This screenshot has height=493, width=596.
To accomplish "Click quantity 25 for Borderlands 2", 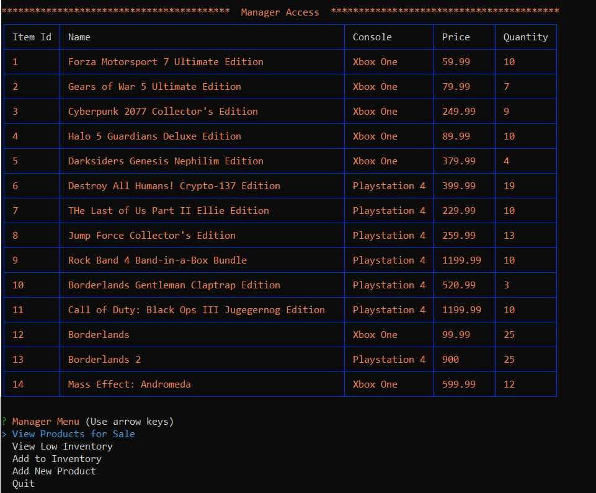I will point(509,359).
